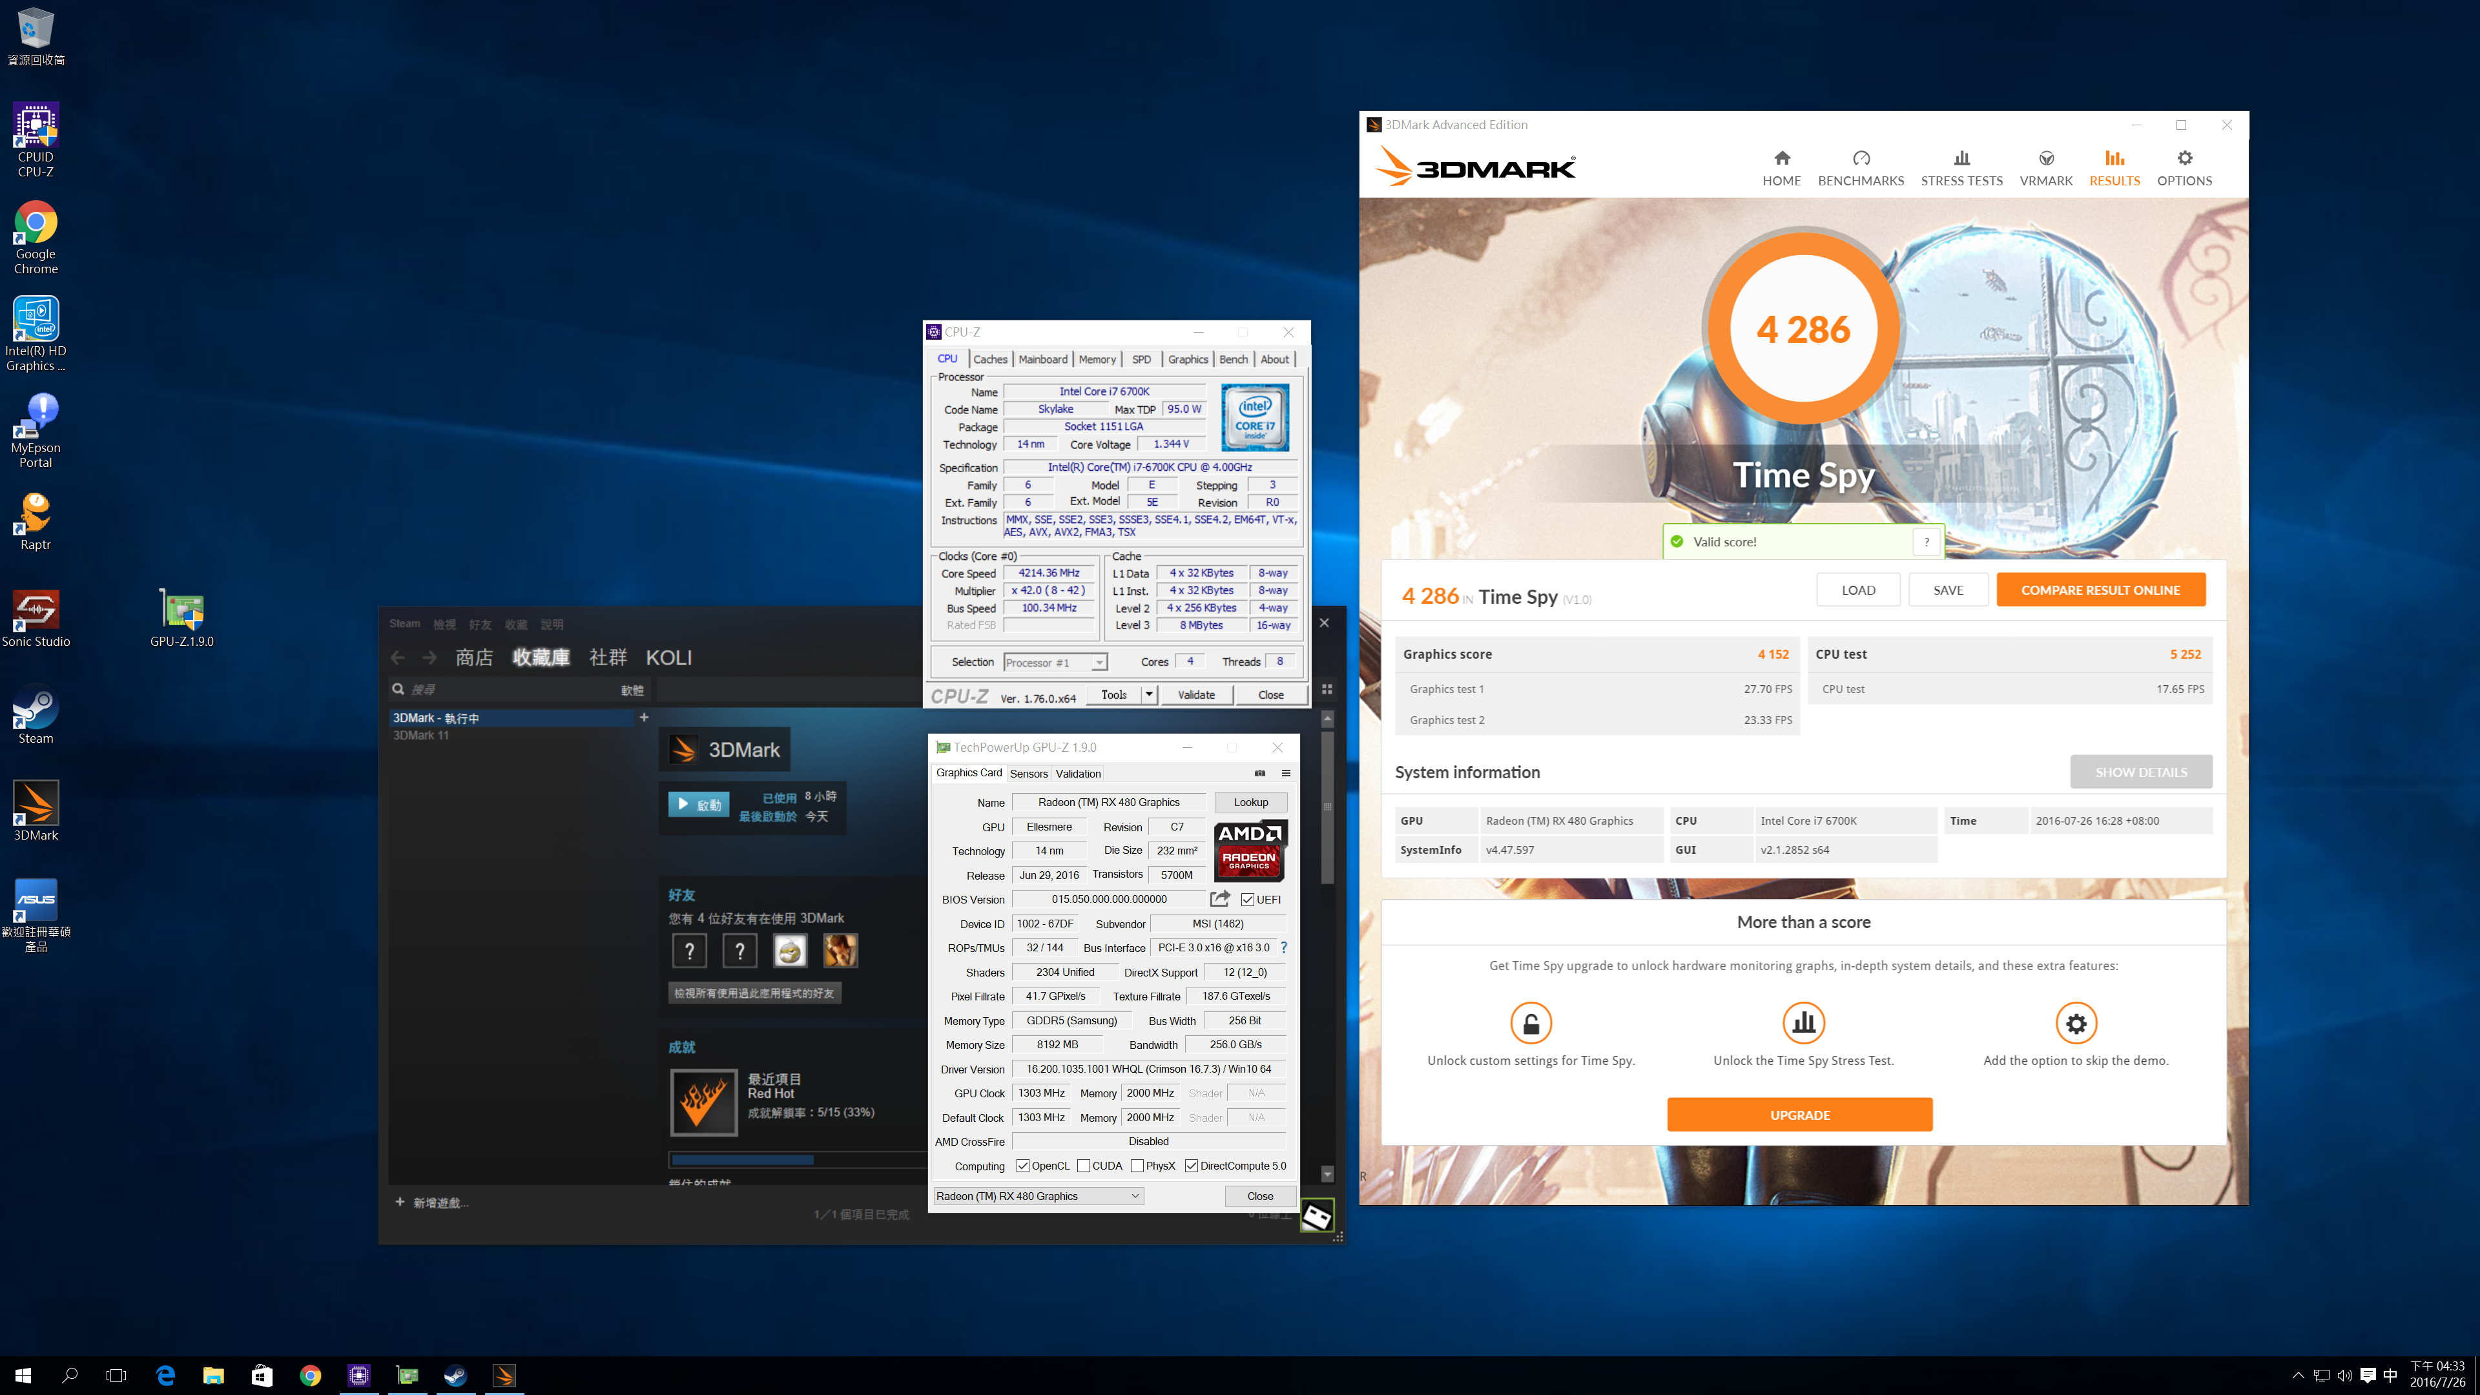The width and height of the screenshot is (2480, 1395).
Task: Click Steam search magnifier icon
Action: 398,689
